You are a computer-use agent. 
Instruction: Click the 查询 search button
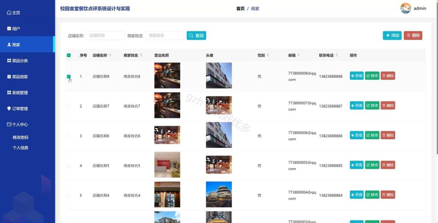pos(196,35)
